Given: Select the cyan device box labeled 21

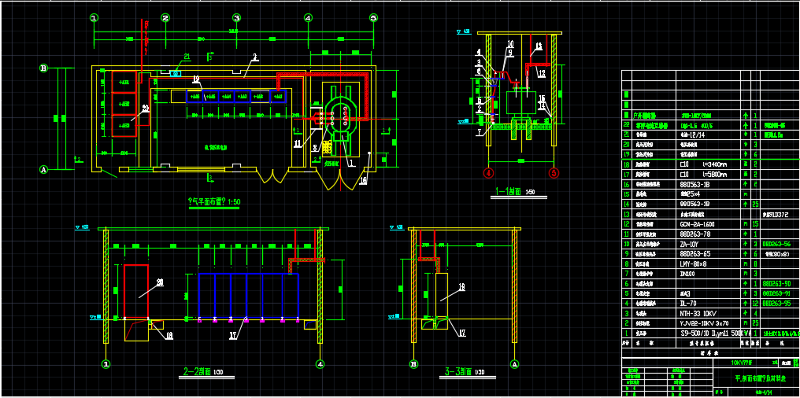Looking at the screenshot, I should (x=176, y=73).
